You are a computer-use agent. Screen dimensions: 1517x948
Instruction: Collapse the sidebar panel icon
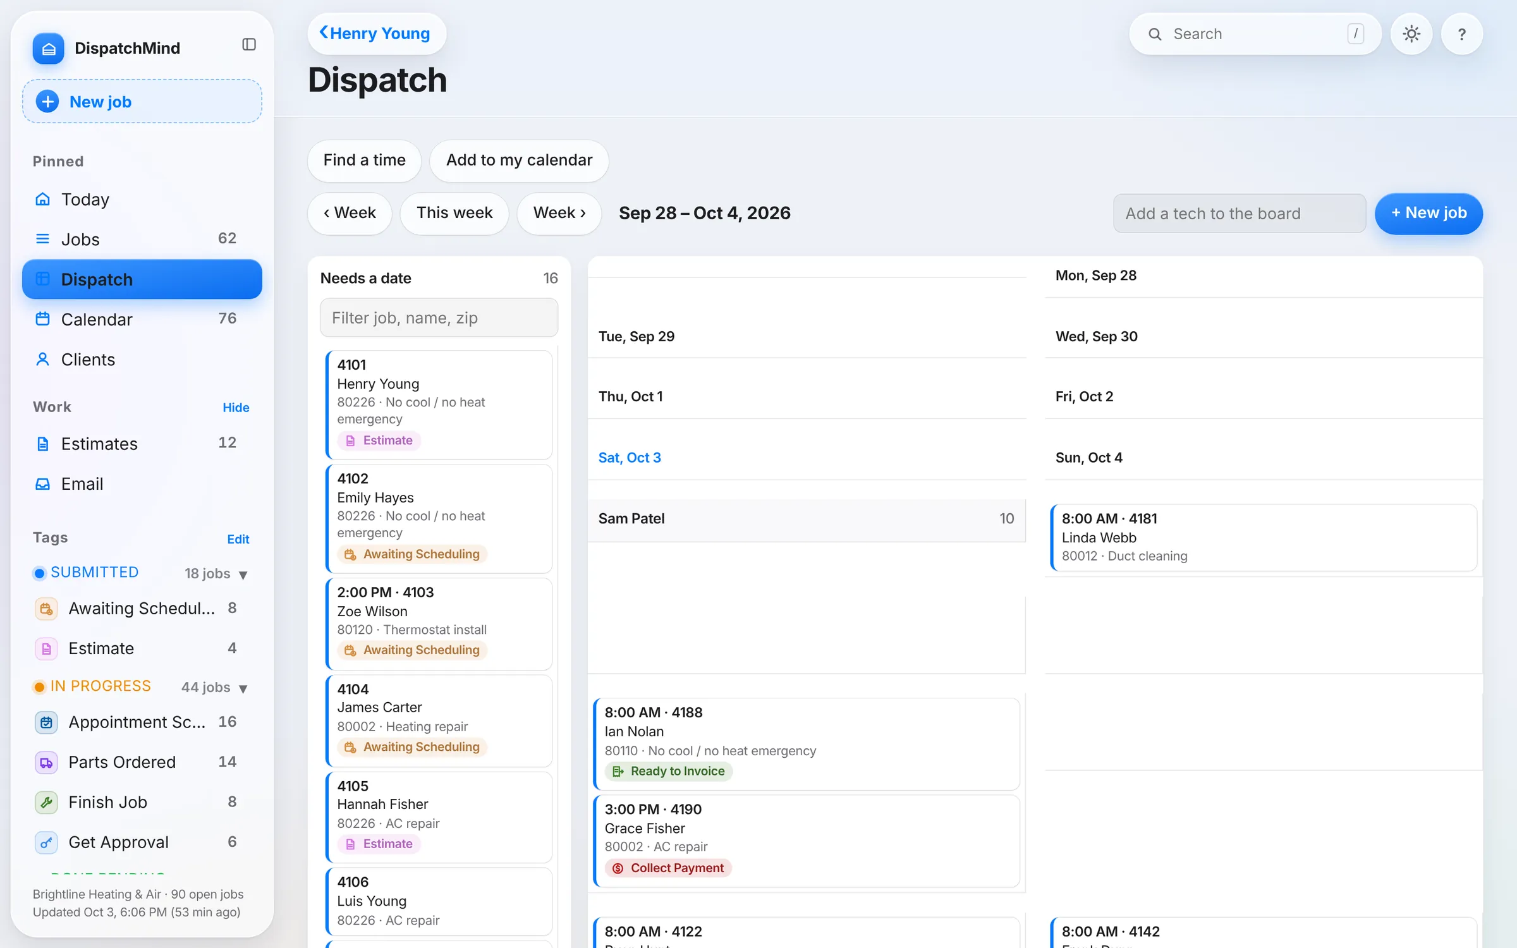(249, 44)
